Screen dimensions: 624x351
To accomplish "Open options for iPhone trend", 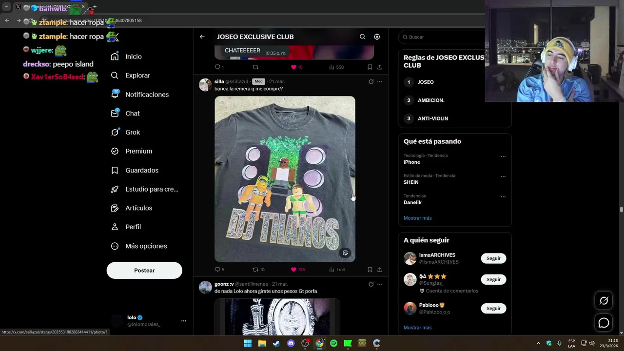I will click(x=503, y=156).
